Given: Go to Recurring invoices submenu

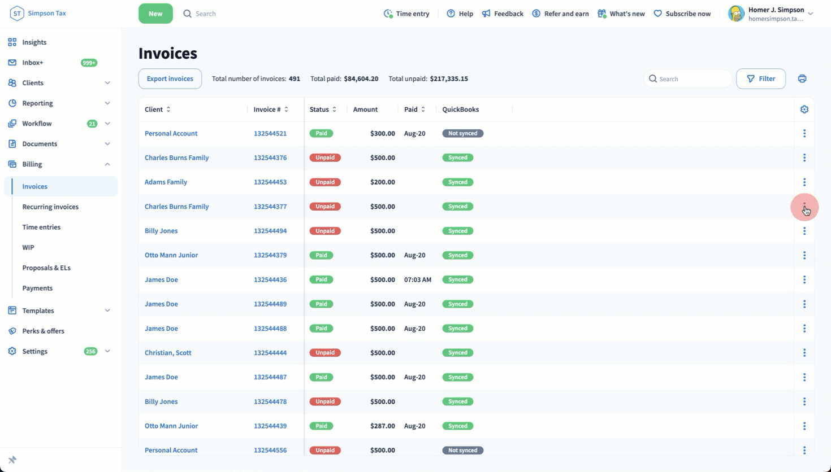Looking at the screenshot, I should [x=50, y=207].
